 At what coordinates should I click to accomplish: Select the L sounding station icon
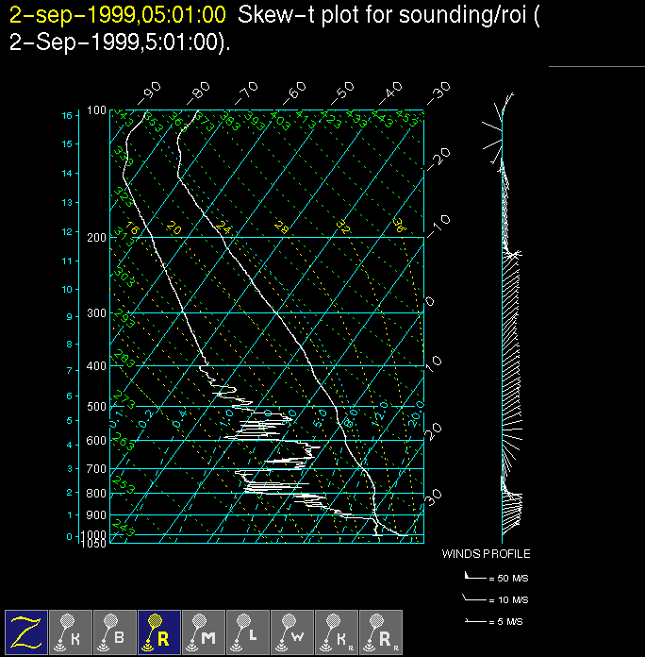click(248, 632)
